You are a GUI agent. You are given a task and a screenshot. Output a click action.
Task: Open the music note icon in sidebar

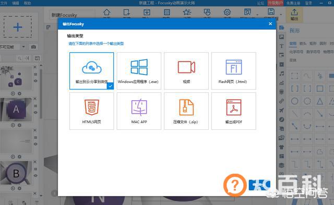(282, 74)
